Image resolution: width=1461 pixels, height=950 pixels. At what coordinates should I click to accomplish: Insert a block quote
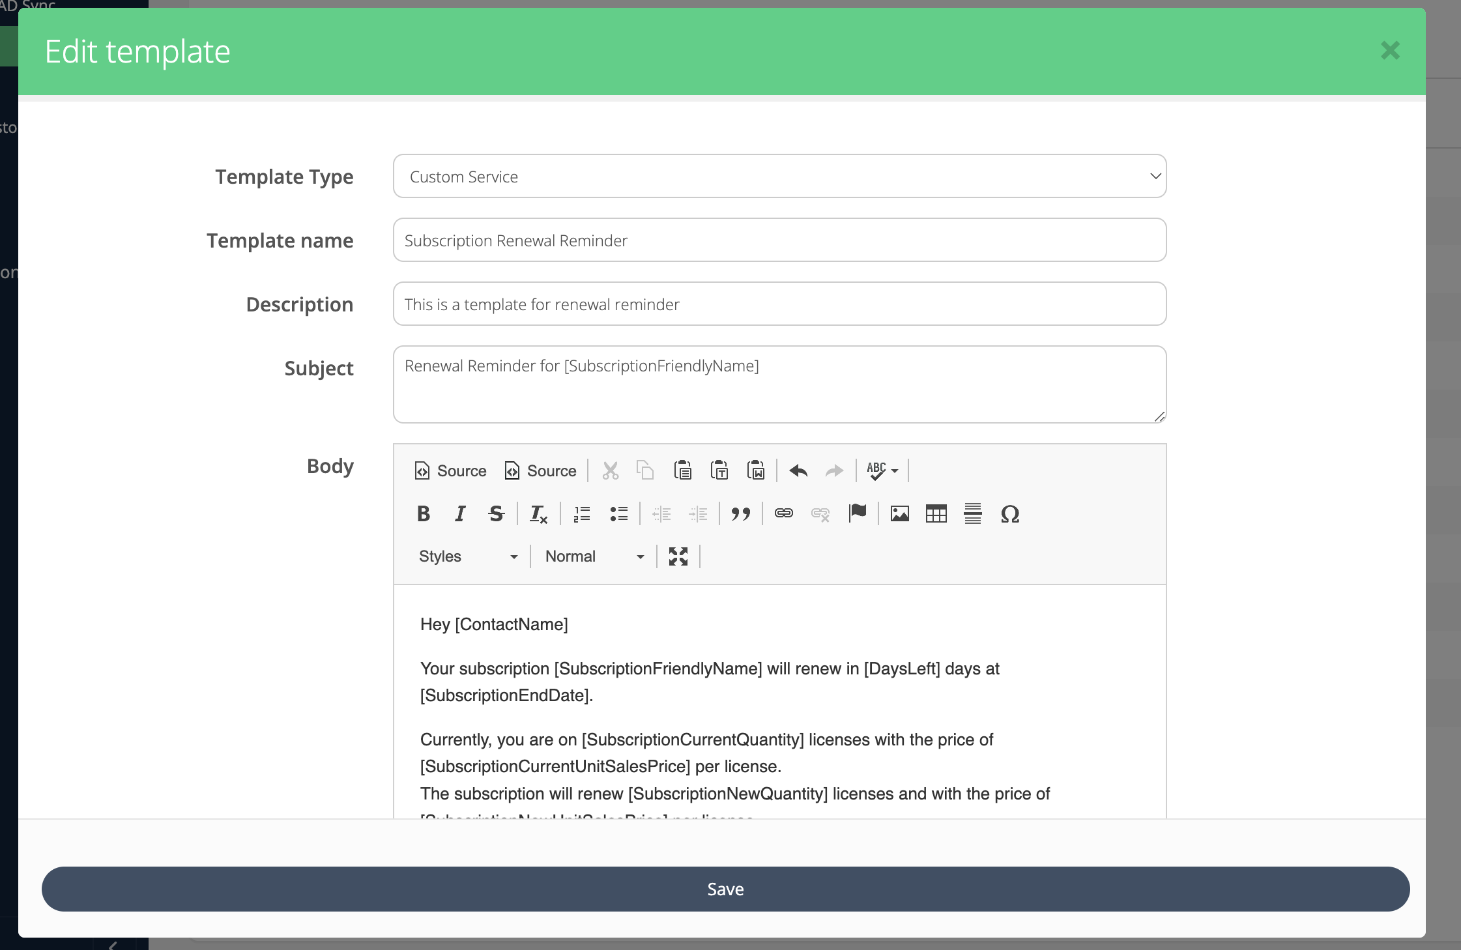tap(741, 514)
